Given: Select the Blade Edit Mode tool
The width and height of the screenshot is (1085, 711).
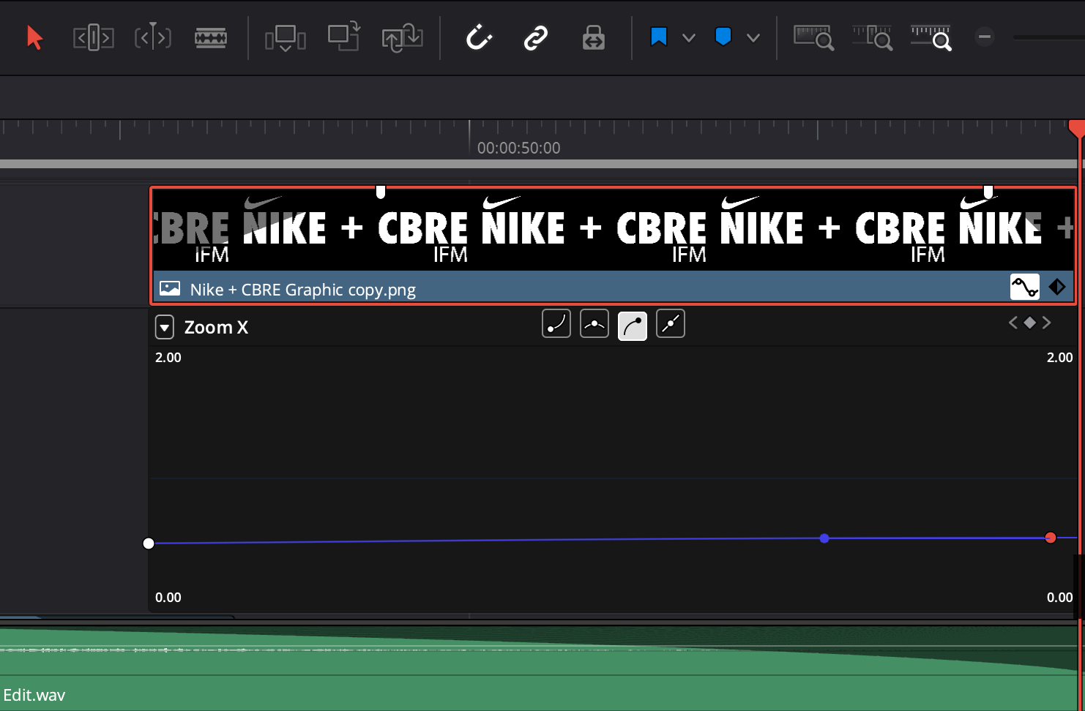Looking at the screenshot, I should [211, 37].
